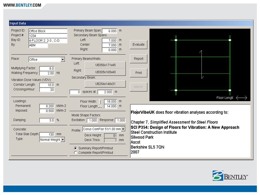Viewport: 260px width, 195px height.
Task: Click the 'Mode Shape Factors:' label
Action: [86, 115]
